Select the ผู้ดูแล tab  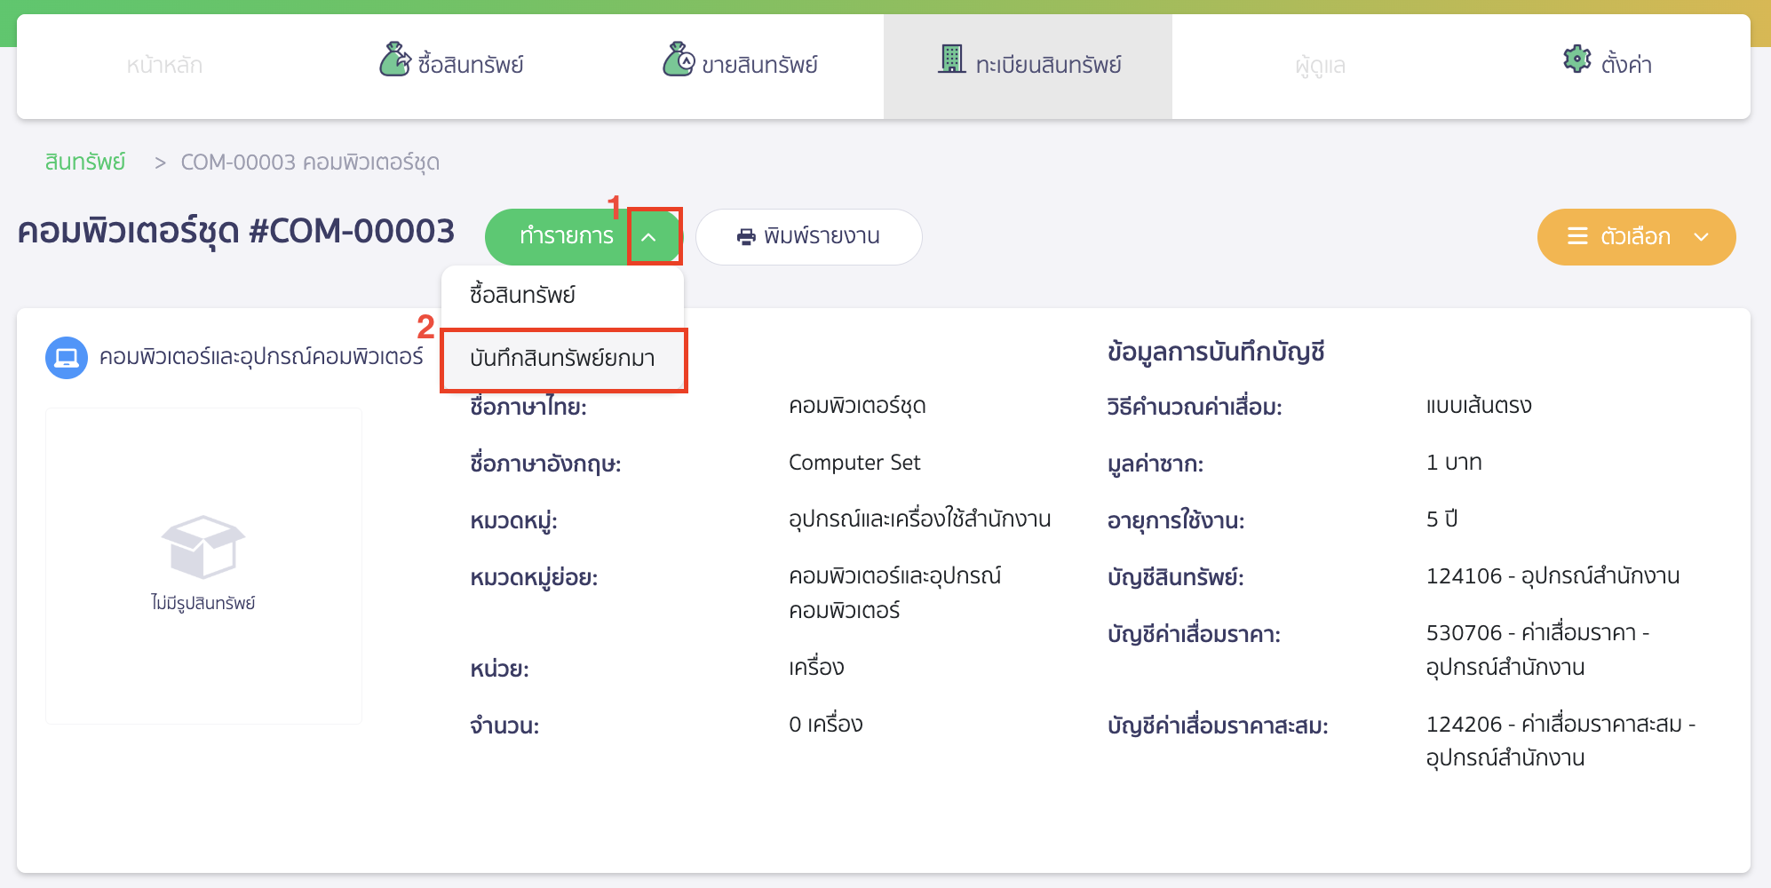tap(1318, 64)
